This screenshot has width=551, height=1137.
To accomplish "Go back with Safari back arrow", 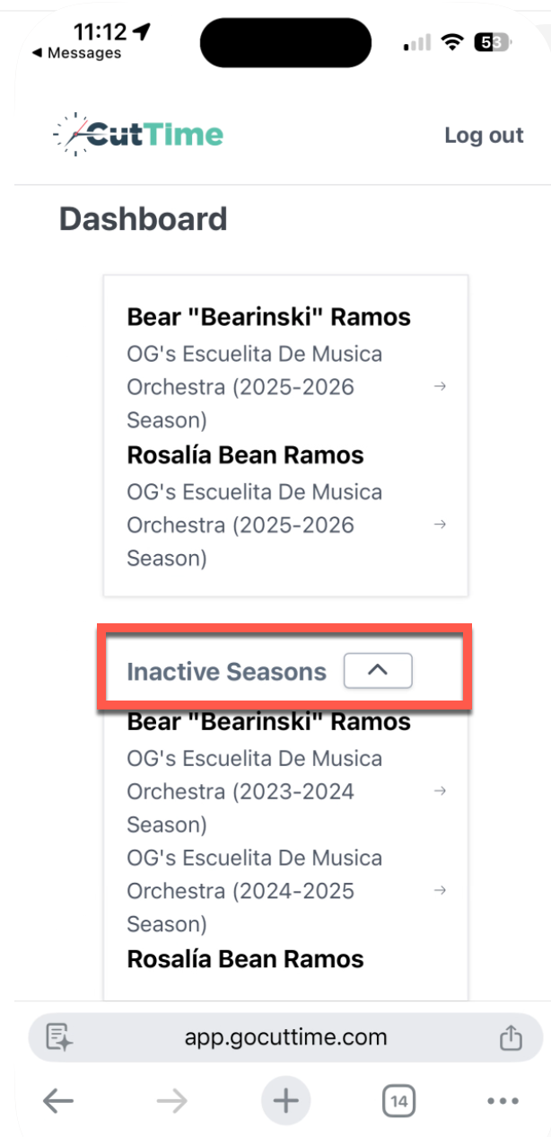I will (58, 1100).
